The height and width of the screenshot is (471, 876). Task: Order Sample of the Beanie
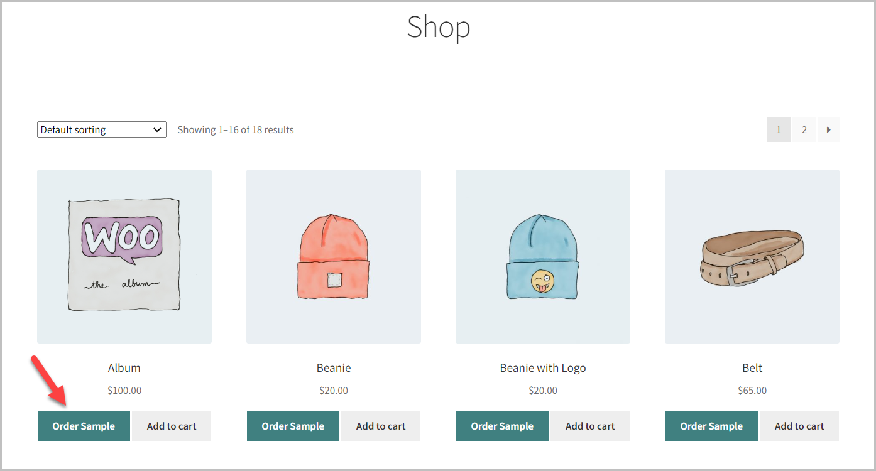pos(293,426)
